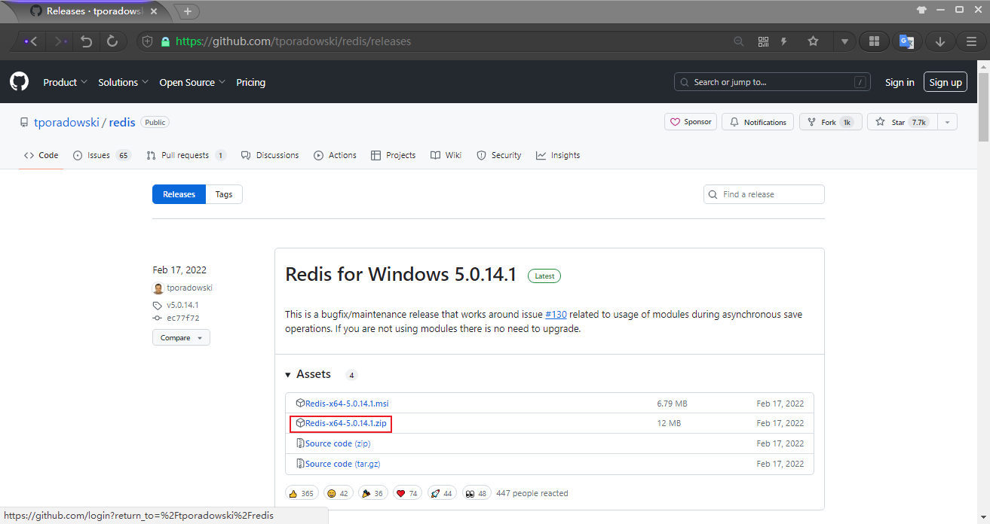Image resolution: width=990 pixels, height=524 pixels.
Task: Open the Google Translate extension
Action: coord(907,41)
